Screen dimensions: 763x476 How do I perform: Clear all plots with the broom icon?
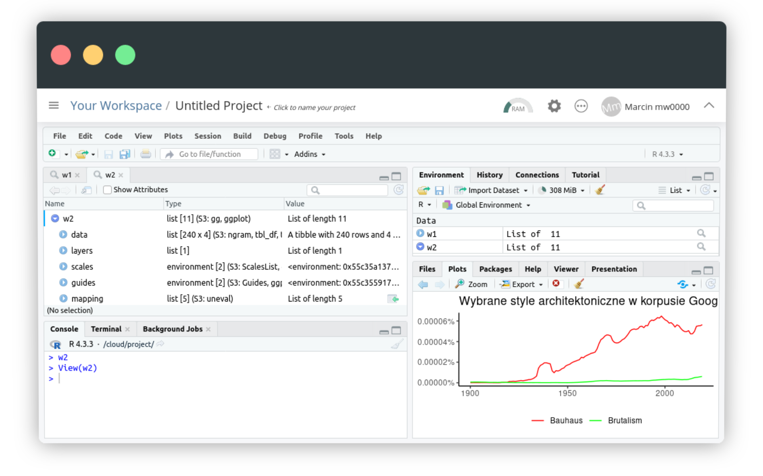[x=579, y=284]
